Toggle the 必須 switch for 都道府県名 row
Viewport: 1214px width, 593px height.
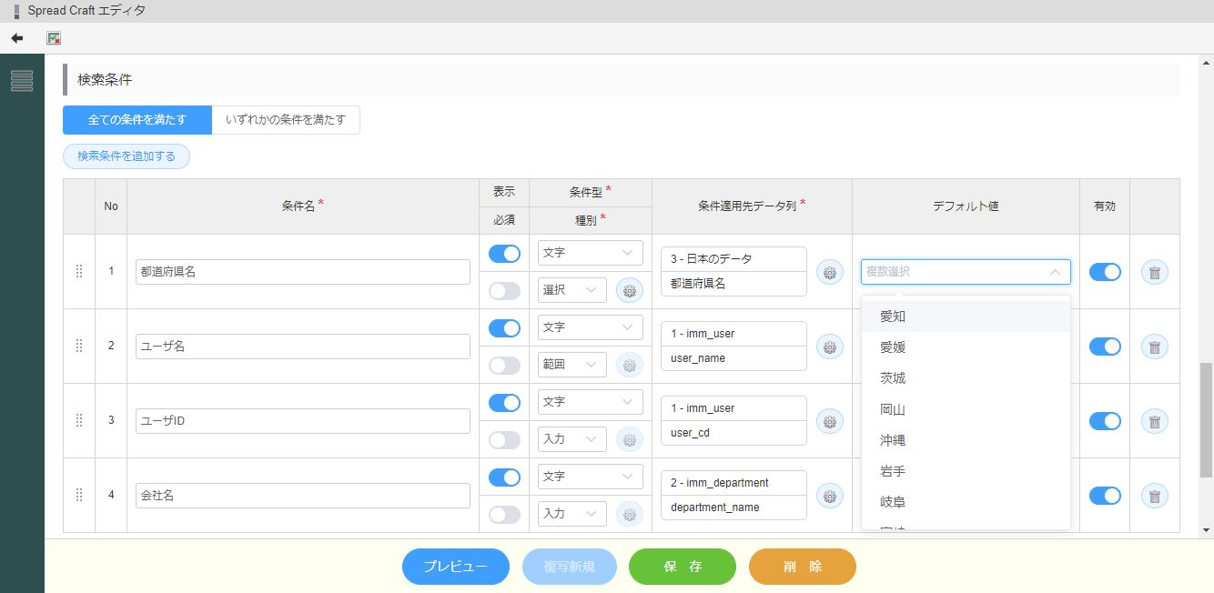(504, 291)
